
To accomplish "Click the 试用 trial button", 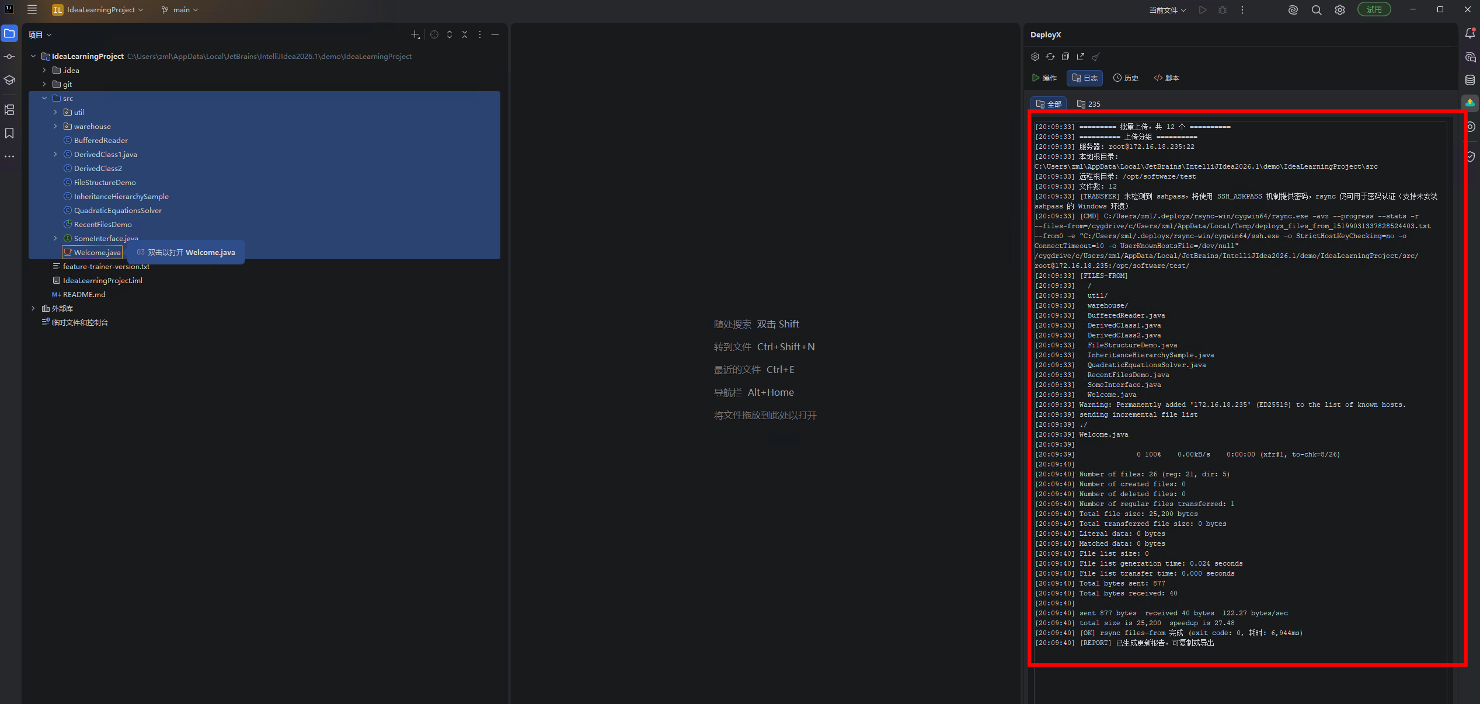I will click(x=1374, y=9).
